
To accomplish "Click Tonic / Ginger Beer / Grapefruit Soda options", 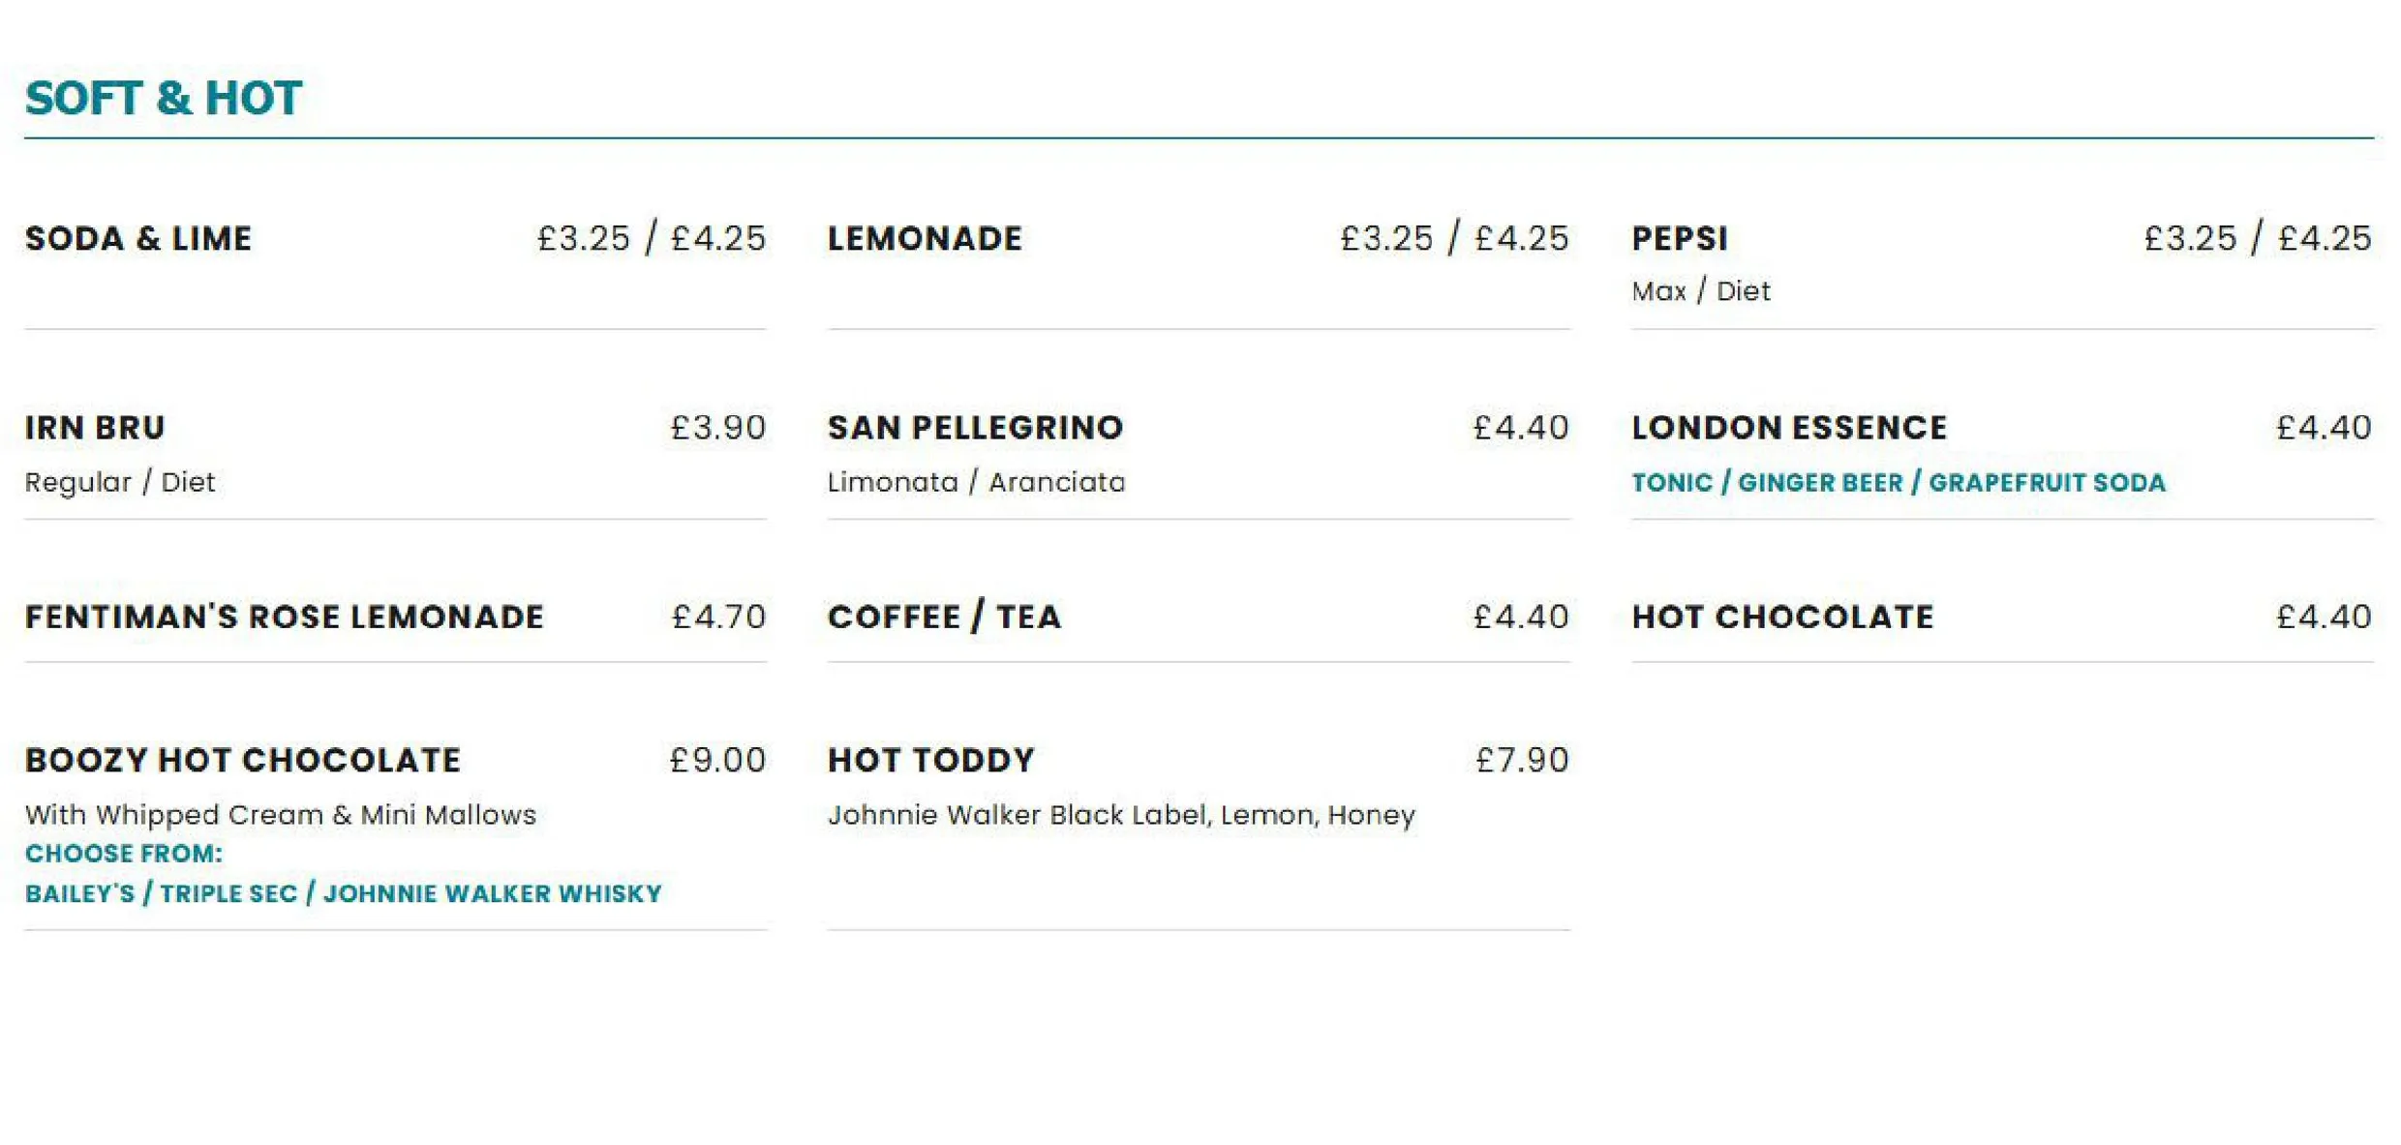I will (x=1899, y=483).
